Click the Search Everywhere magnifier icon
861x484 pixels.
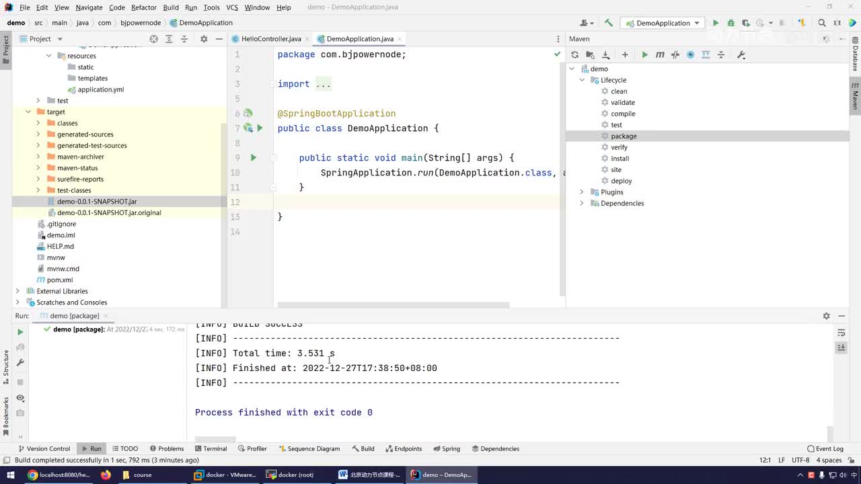tap(822, 23)
